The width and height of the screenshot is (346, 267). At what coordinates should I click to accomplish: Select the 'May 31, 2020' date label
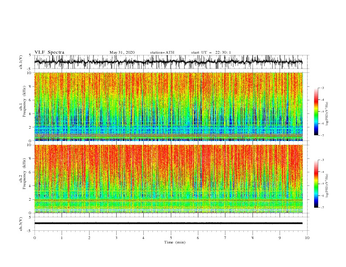(122, 52)
